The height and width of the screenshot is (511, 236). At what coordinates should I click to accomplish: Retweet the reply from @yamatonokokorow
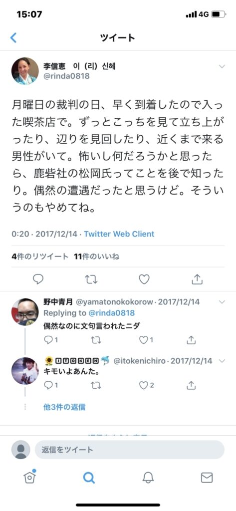point(96,340)
